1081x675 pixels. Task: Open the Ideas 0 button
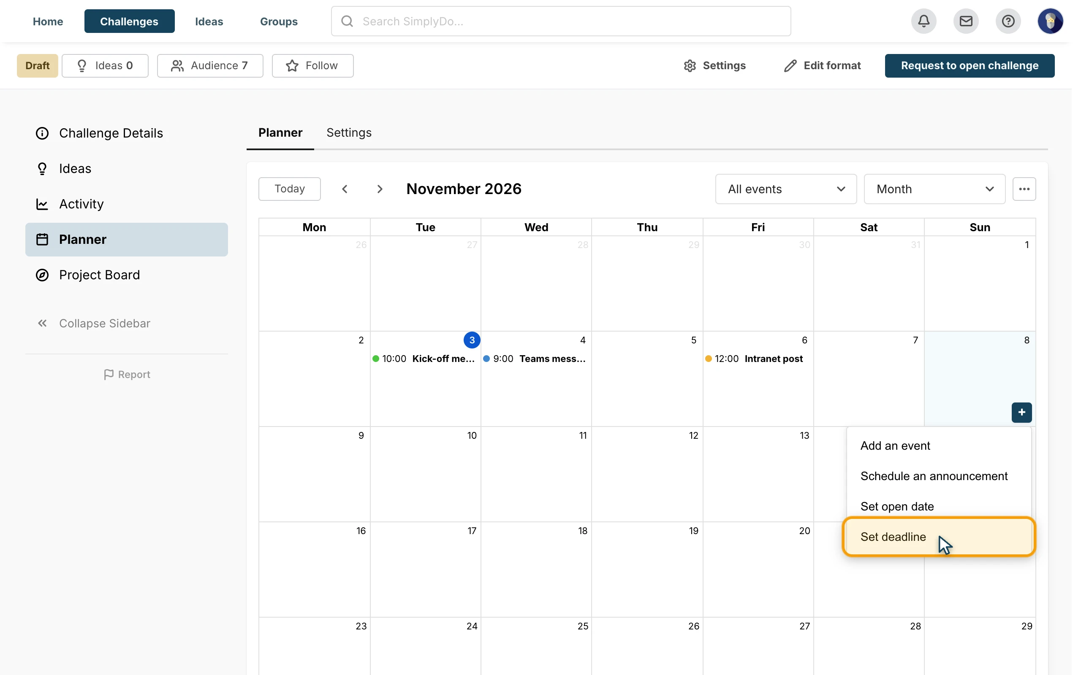click(x=105, y=66)
